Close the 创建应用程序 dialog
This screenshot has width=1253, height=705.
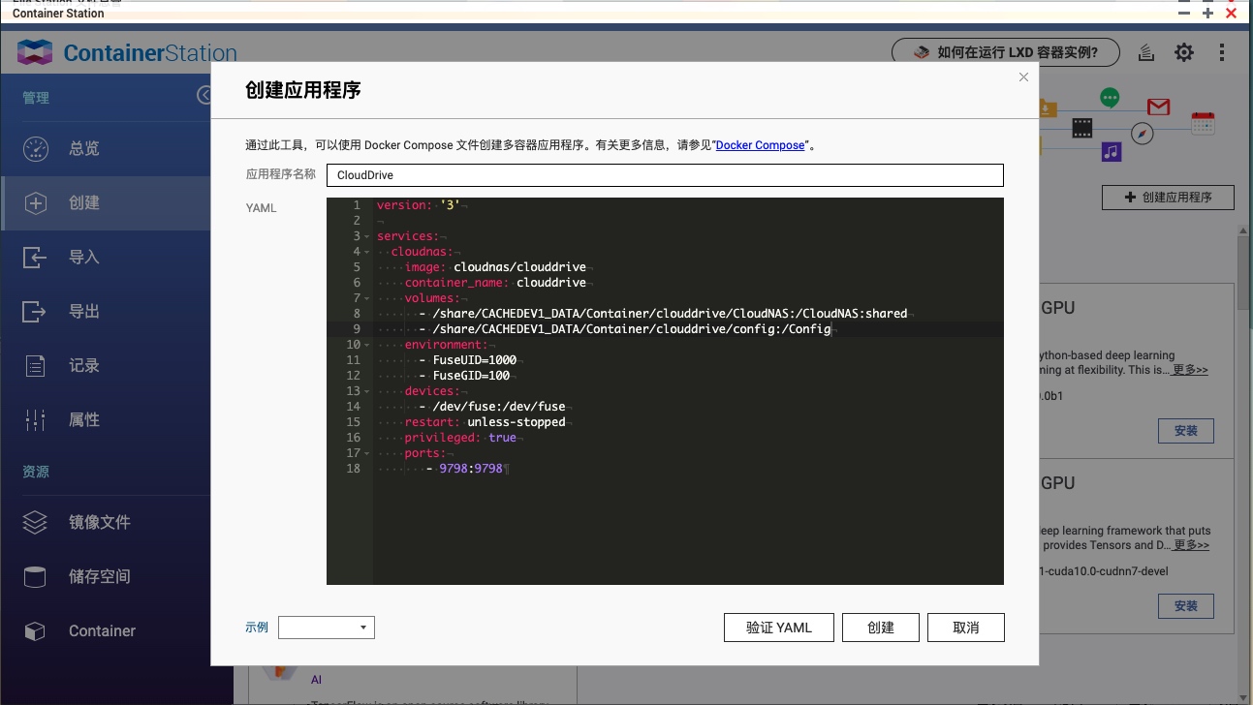click(x=1023, y=77)
